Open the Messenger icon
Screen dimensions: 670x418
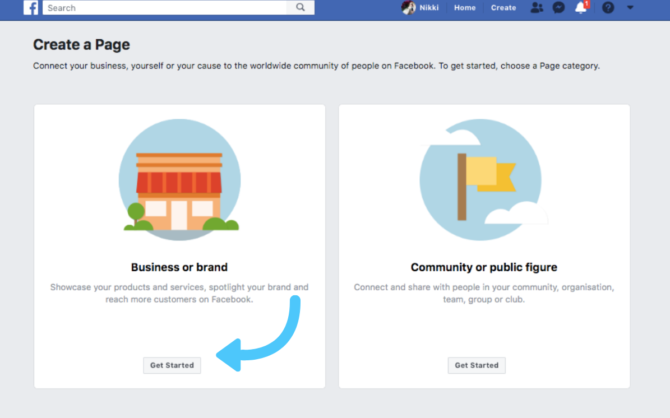click(558, 7)
